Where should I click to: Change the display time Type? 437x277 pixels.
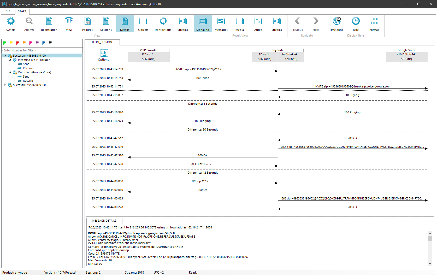point(356,24)
